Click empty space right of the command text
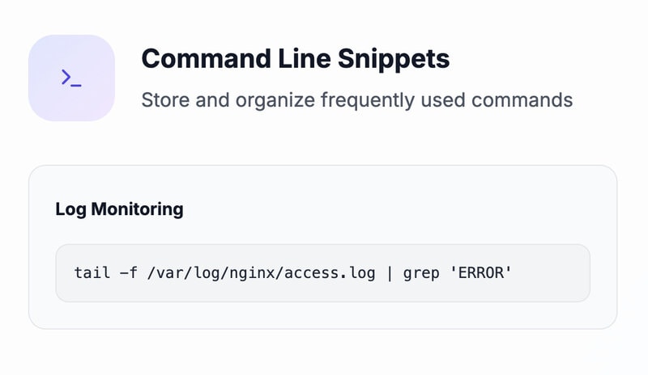This screenshot has height=375, width=648. (551, 273)
